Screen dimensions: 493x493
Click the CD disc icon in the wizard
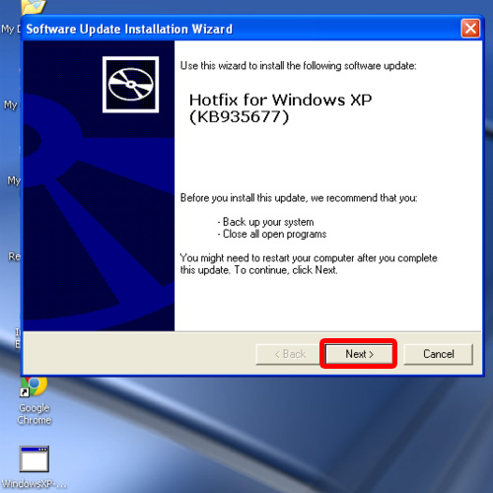click(x=130, y=85)
